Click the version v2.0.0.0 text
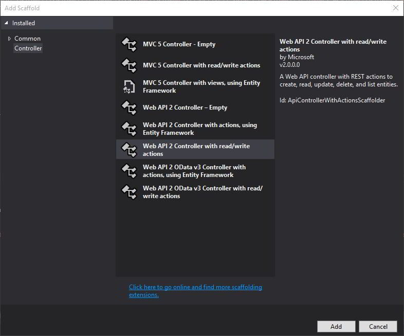 289,65
